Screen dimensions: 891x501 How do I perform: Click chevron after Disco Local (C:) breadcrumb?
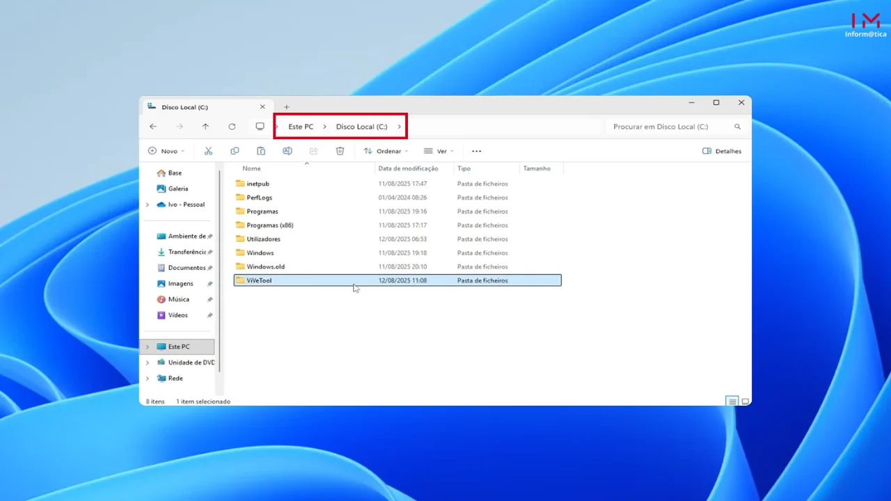pos(399,127)
